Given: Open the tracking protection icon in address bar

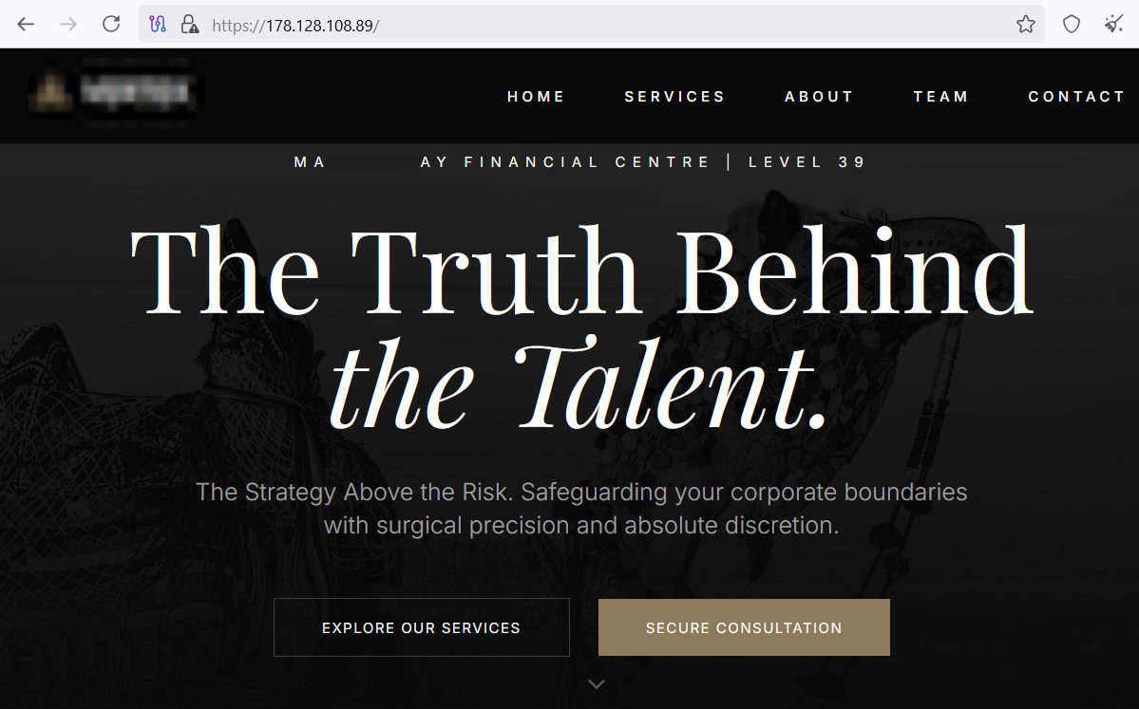Looking at the screenshot, I should coord(158,25).
